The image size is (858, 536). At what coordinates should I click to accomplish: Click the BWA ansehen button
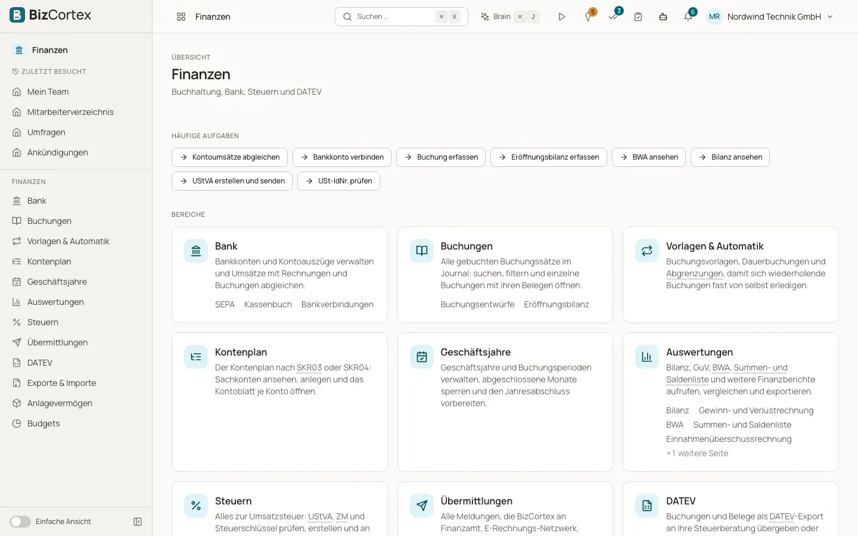[x=649, y=157]
